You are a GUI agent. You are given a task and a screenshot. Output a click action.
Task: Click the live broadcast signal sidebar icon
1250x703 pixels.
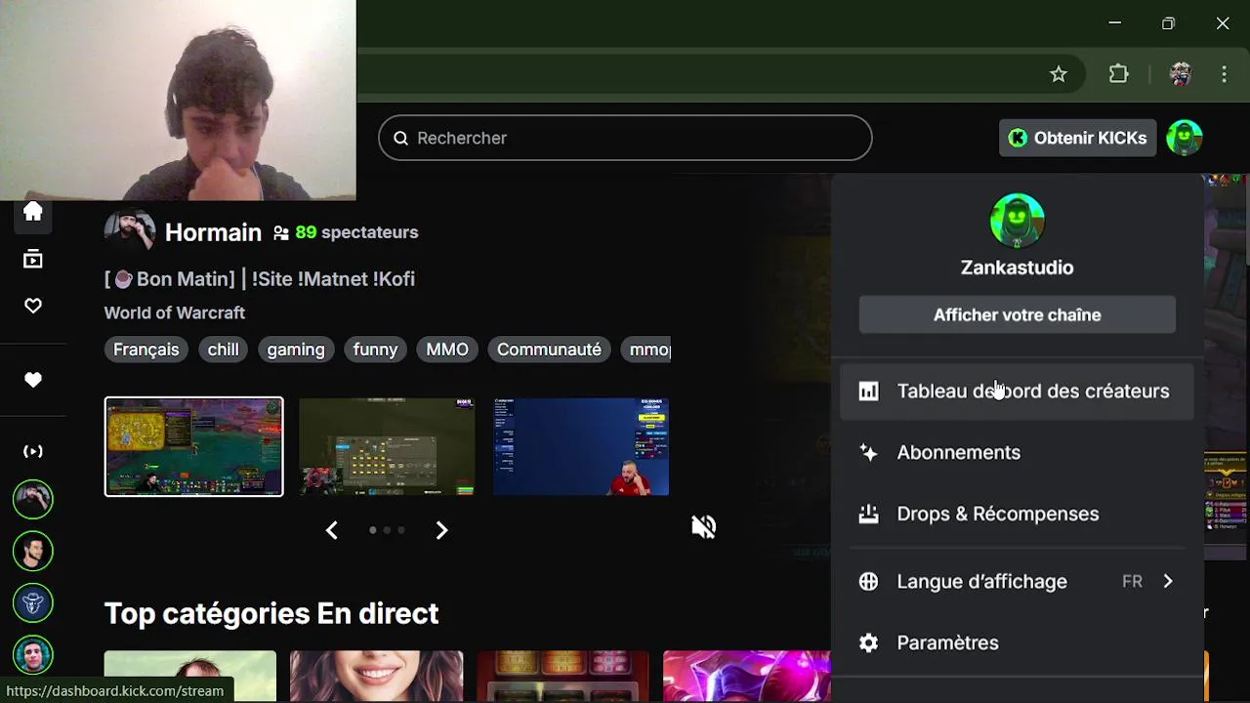33,451
